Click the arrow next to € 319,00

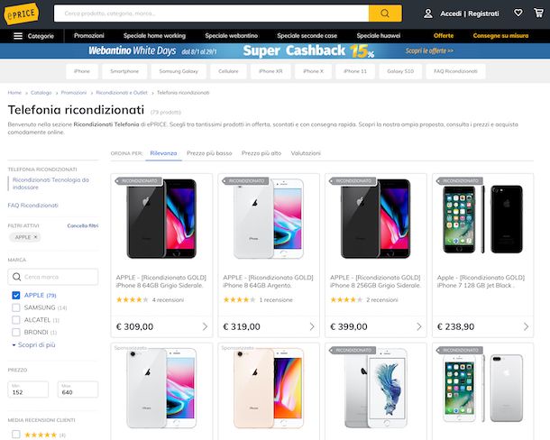pos(312,326)
